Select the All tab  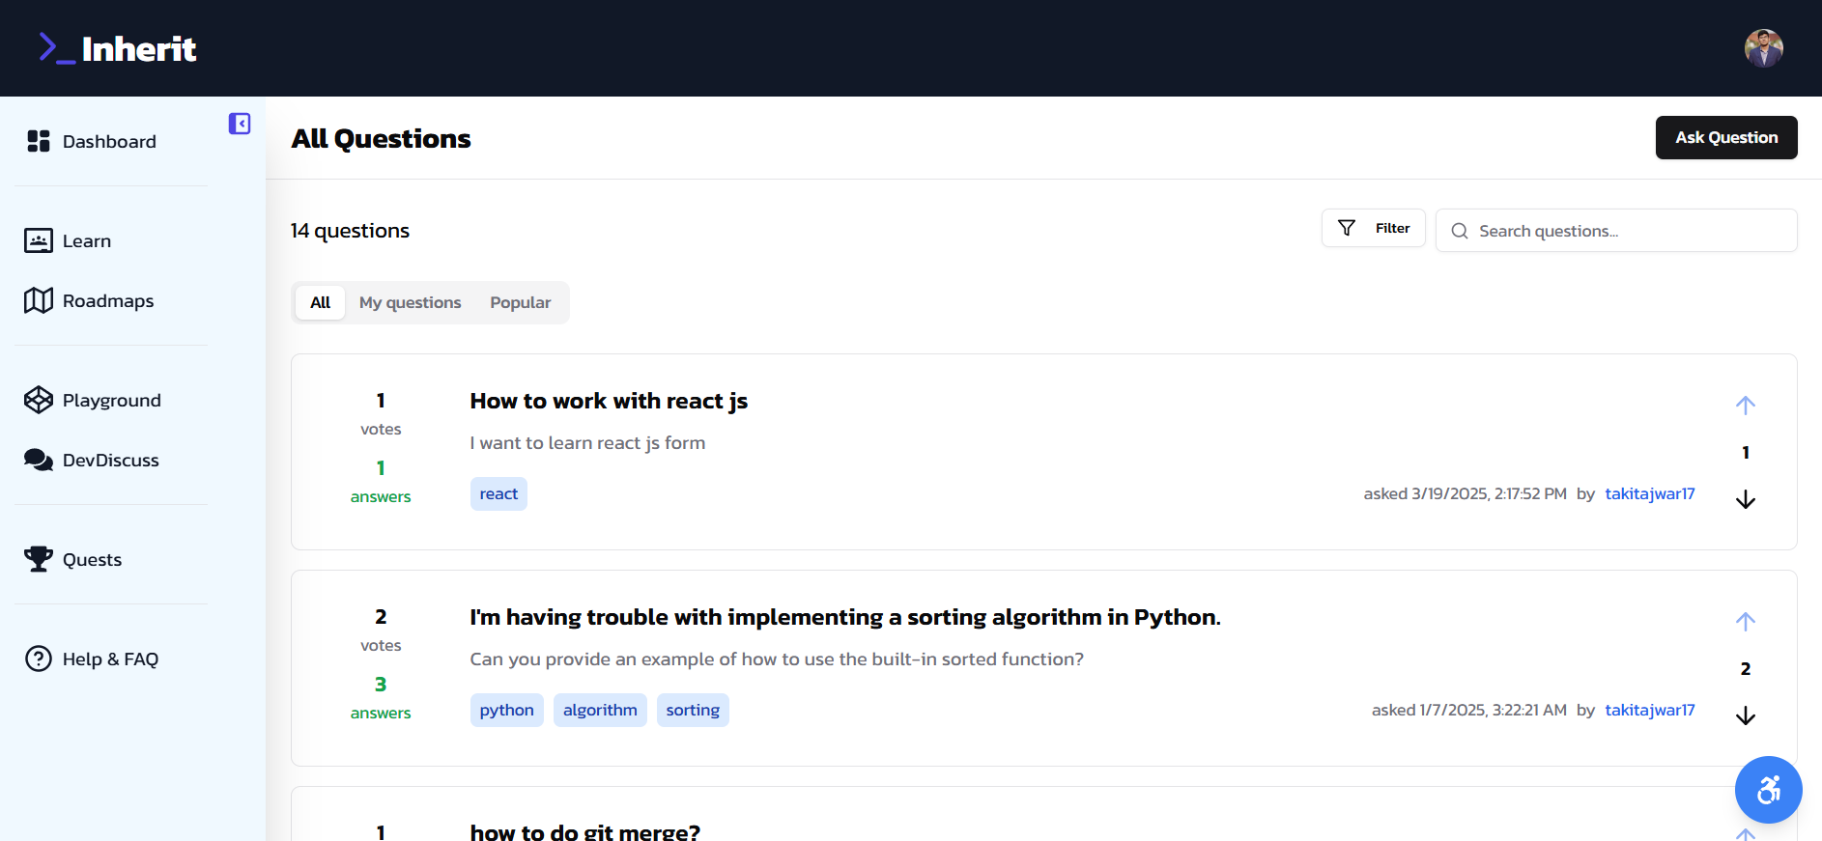(x=320, y=302)
